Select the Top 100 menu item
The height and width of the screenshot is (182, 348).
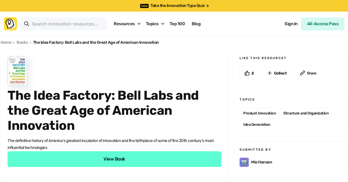pyautogui.click(x=177, y=24)
